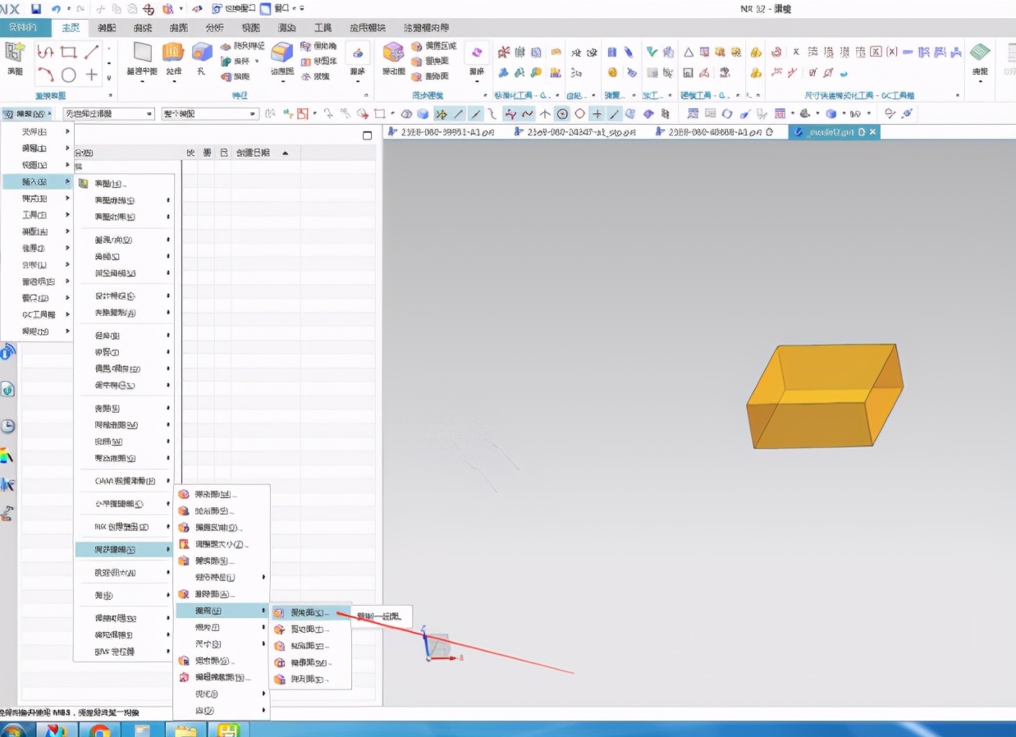This screenshot has width=1016, height=737.
Task: Expand the Edge Blend dropdown arrow
Action: pos(282,81)
